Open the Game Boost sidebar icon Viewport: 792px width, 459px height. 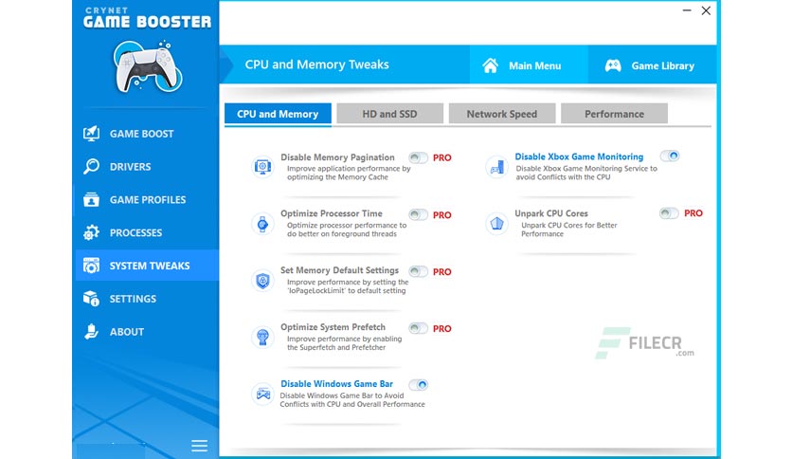coord(92,134)
